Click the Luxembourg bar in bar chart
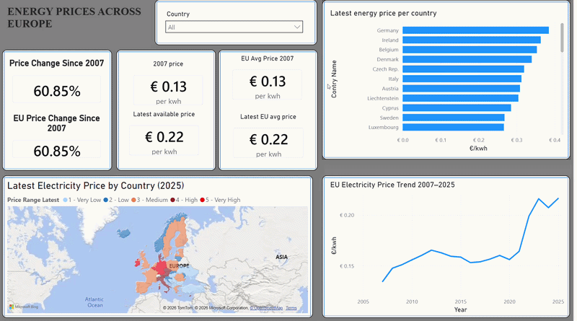 pos(453,127)
